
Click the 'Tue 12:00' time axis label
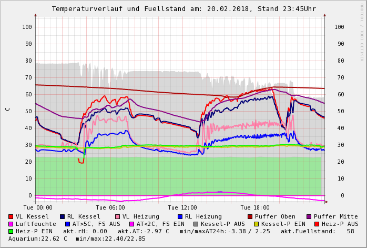[x=182, y=207]
